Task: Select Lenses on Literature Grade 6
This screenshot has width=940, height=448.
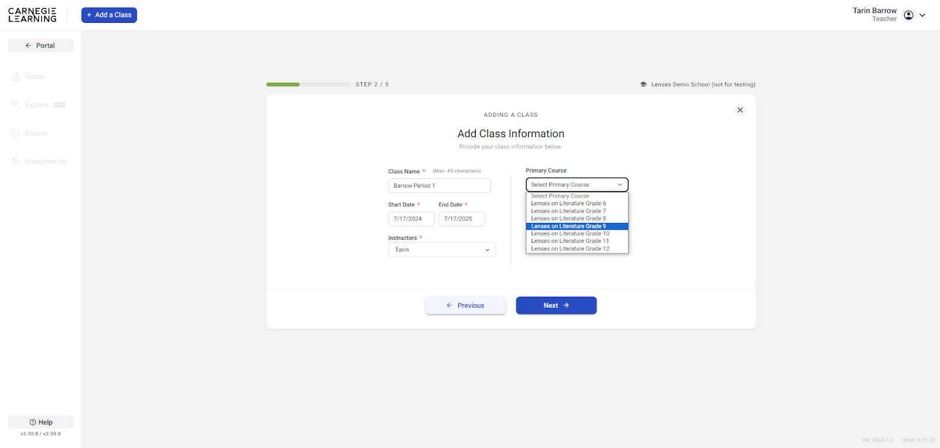Action: [577, 203]
